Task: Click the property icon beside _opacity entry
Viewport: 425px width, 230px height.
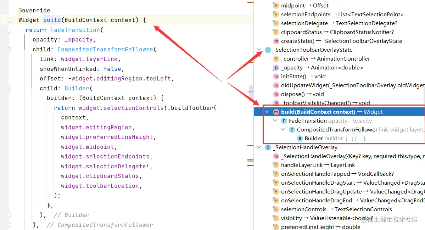Action: pos(276,67)
